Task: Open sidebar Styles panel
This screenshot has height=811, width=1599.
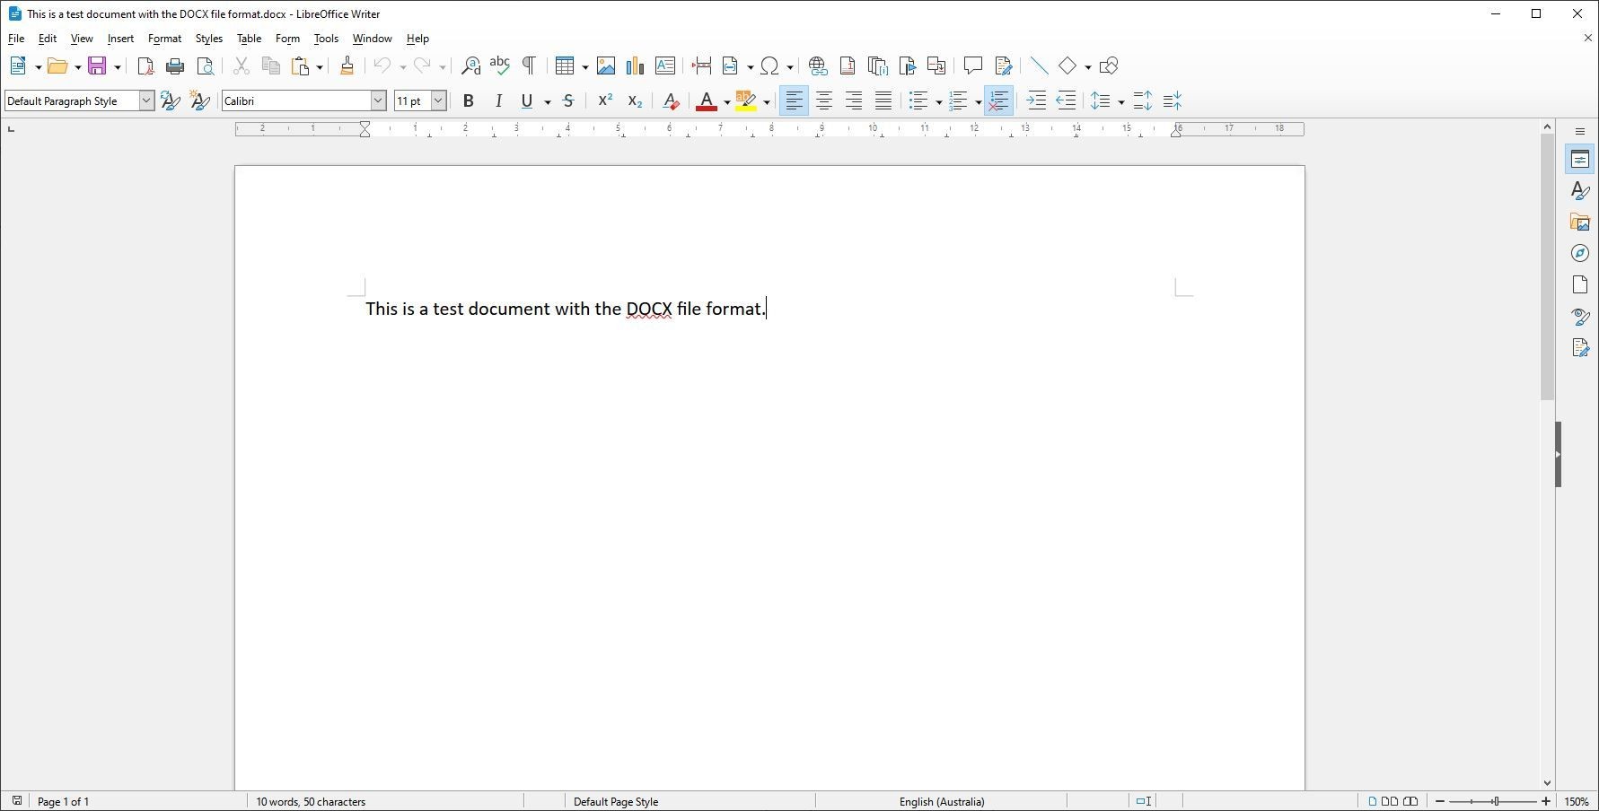Action: (x=1579, y=191)
